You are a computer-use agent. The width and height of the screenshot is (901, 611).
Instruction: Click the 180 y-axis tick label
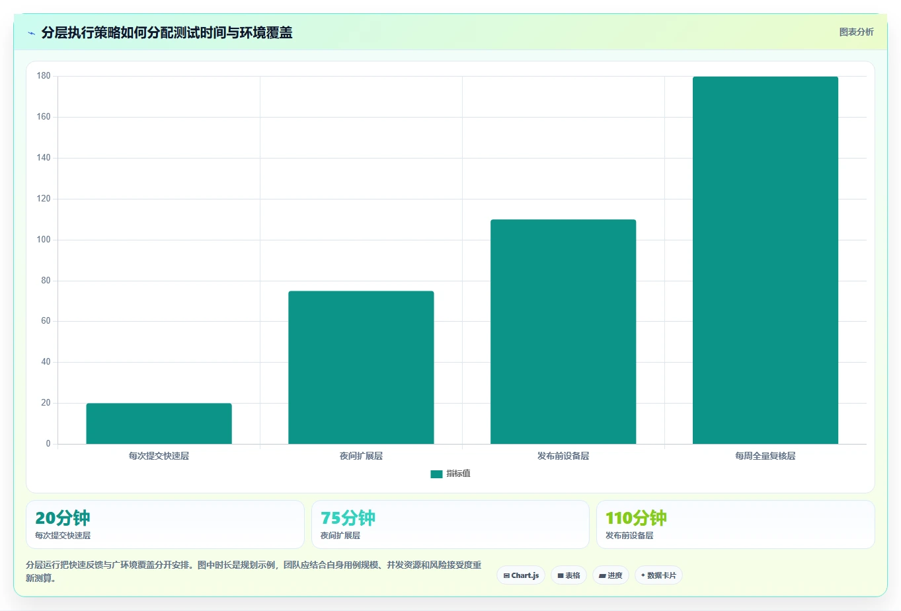(44, 76)
